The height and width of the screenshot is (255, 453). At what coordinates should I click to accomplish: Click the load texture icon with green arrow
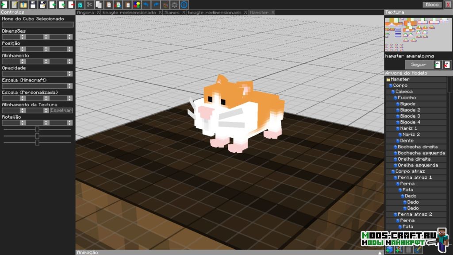click(438, 65)
